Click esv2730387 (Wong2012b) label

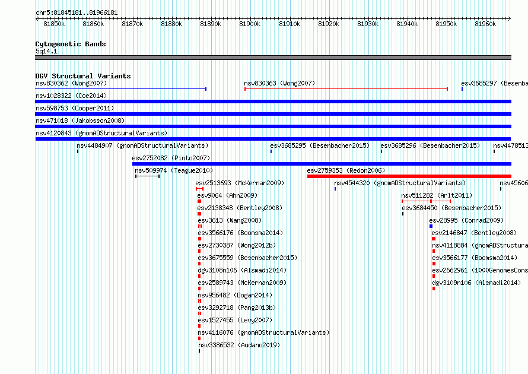click(237, 245)
